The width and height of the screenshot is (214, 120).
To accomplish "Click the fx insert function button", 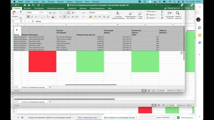I will point(33,21).
